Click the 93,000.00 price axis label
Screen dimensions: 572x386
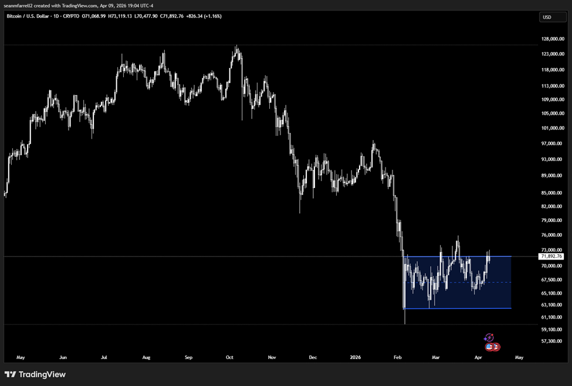pos(551,159)
